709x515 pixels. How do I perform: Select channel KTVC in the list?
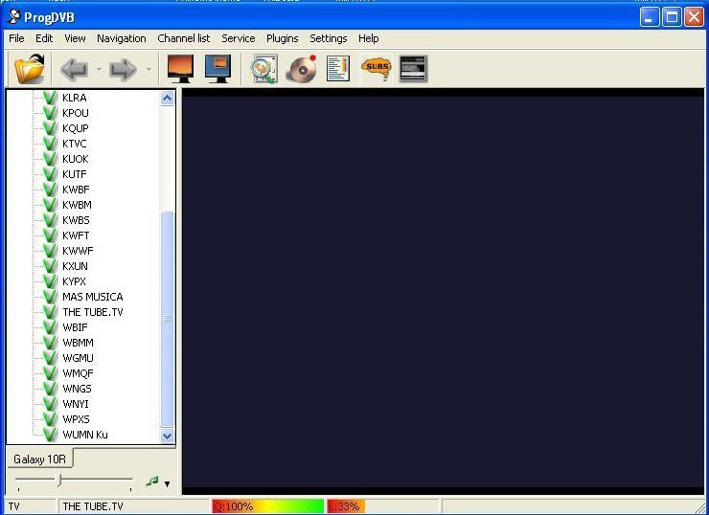click(x=74, y=144)
